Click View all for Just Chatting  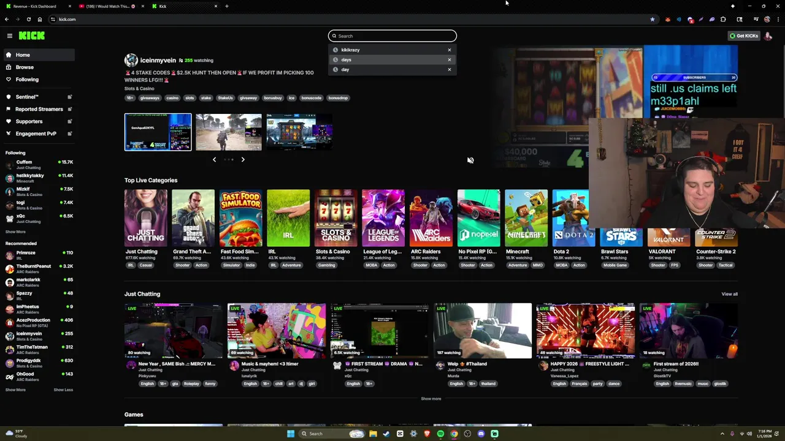[x=729, y=294]
